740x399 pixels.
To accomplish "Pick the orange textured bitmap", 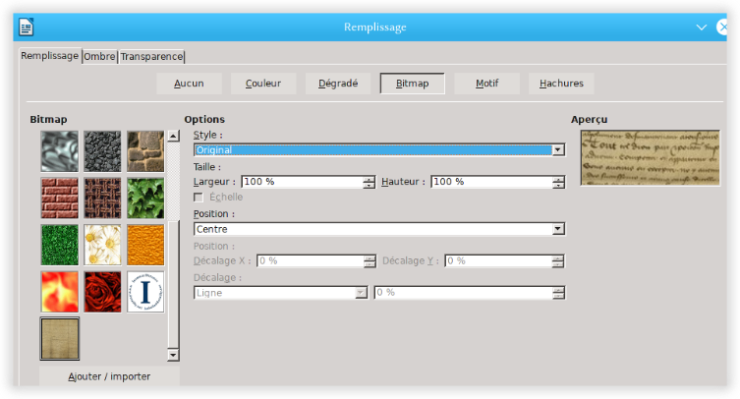I will [145, 245].
